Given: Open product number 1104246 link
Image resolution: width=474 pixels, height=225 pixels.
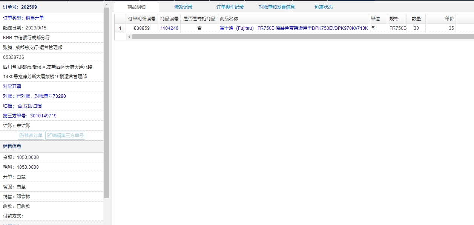Looking at the screenshot, I should 169,28.
